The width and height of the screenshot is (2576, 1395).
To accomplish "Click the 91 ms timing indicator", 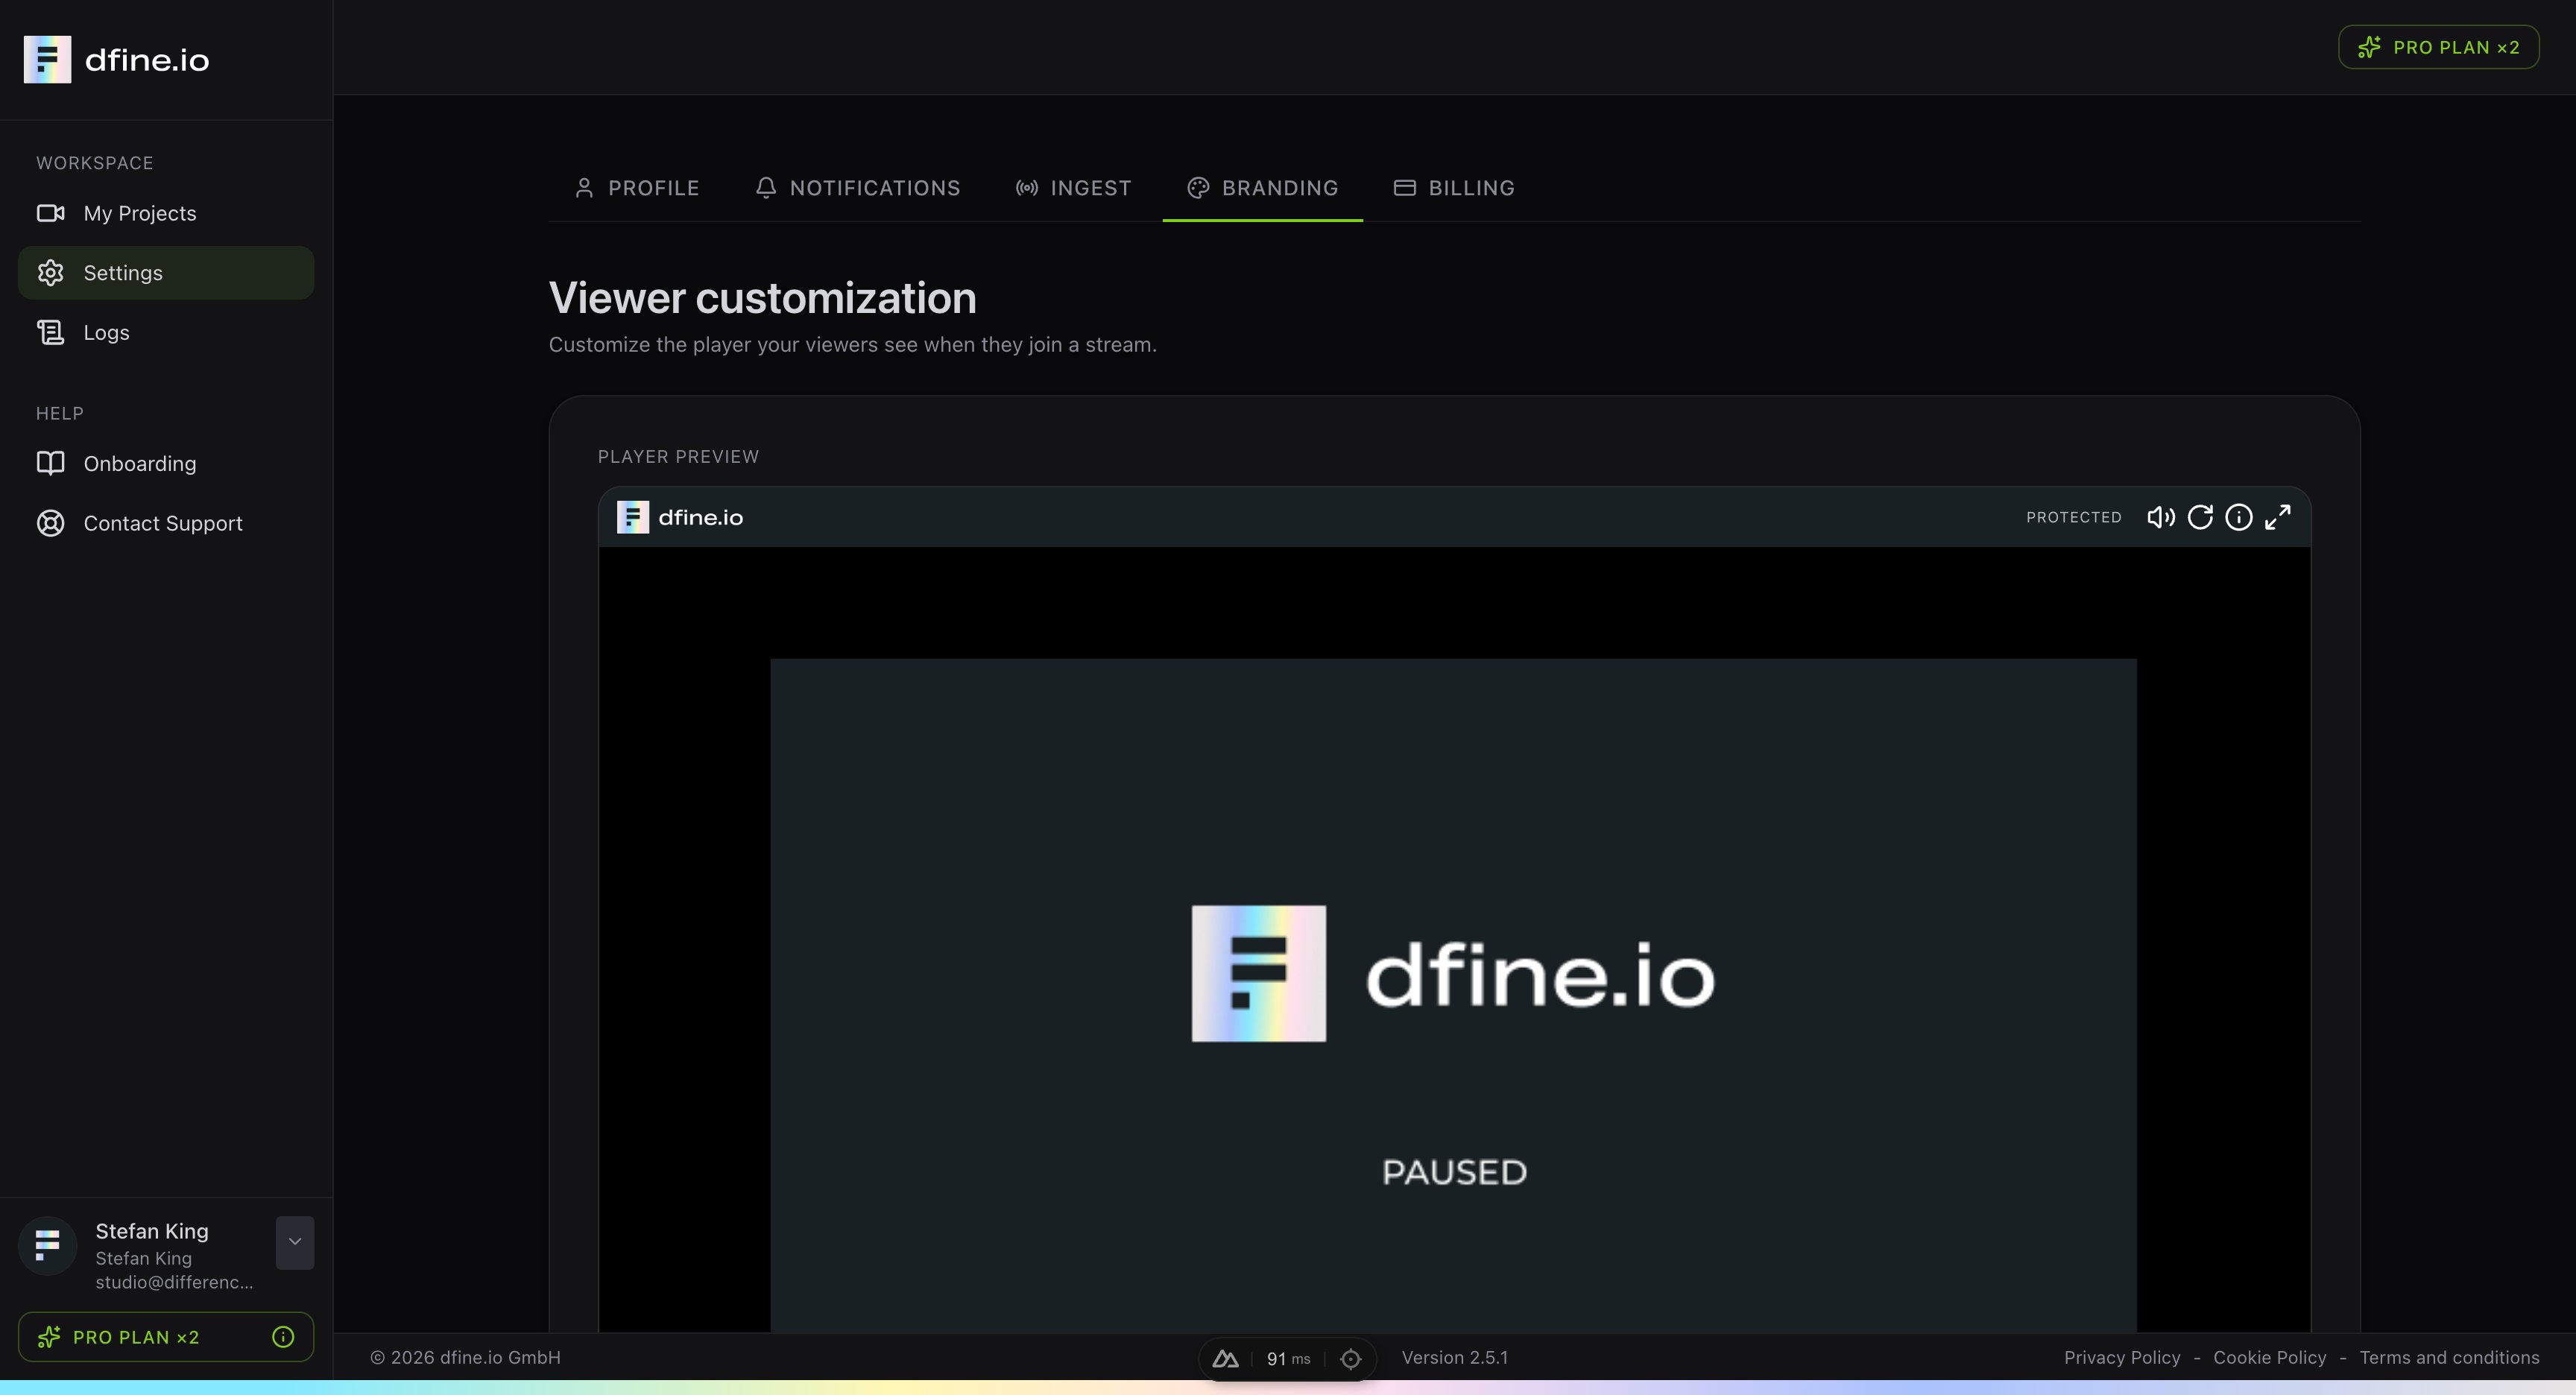I will tap(1288, 1359).
